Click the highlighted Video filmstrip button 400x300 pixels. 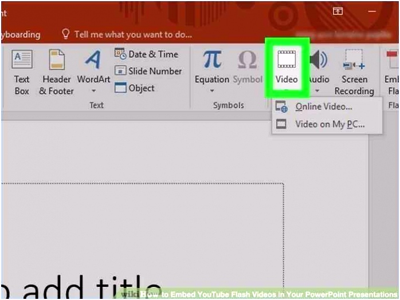[287, 60]
